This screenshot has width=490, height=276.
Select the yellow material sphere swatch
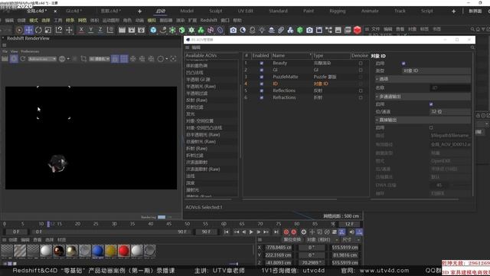tap(110, 251)
